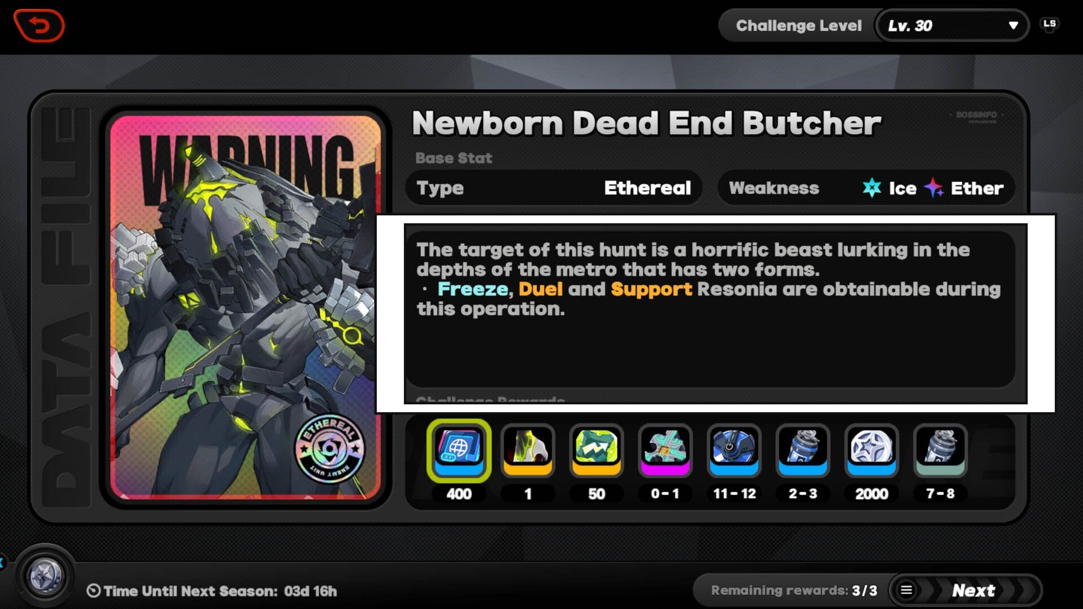
Task: Open the Challenge Level dropdown
Action: pos(952,25)
